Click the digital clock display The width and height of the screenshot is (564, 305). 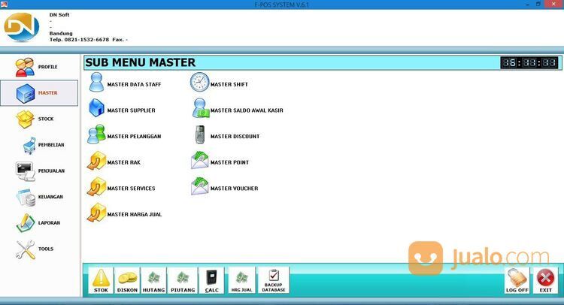pyautogui.click(x=529, y=63)
